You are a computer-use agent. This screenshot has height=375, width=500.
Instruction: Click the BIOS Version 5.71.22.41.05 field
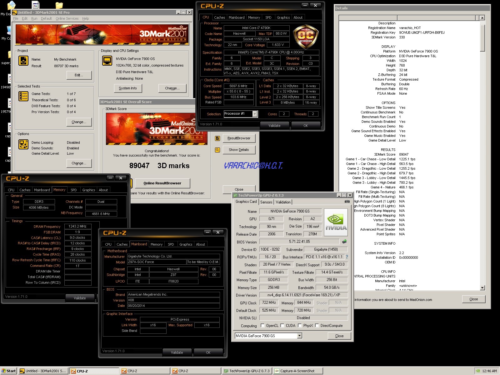299,242
